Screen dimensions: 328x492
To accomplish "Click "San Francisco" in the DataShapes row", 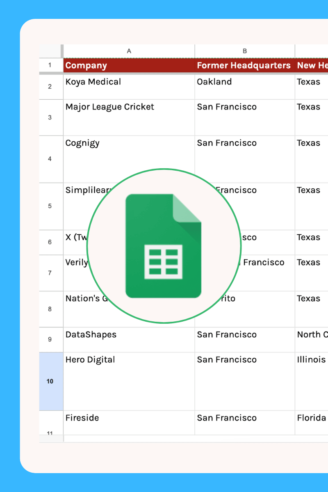I will pyautogui.click(x=227, y=334).
